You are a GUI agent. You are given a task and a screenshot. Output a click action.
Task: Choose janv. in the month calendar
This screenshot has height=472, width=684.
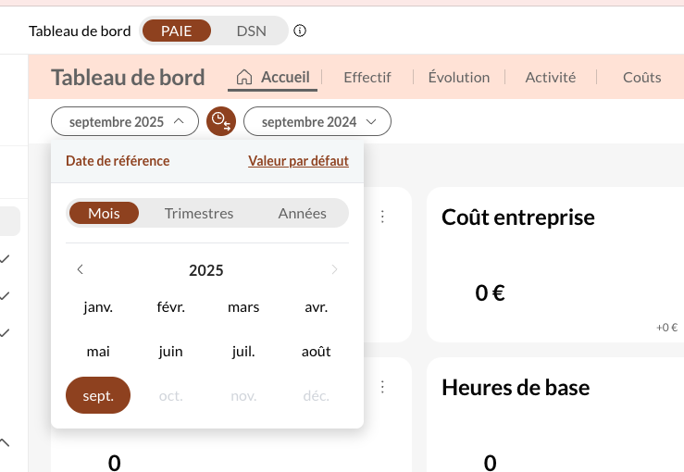[x=98, y=307]
